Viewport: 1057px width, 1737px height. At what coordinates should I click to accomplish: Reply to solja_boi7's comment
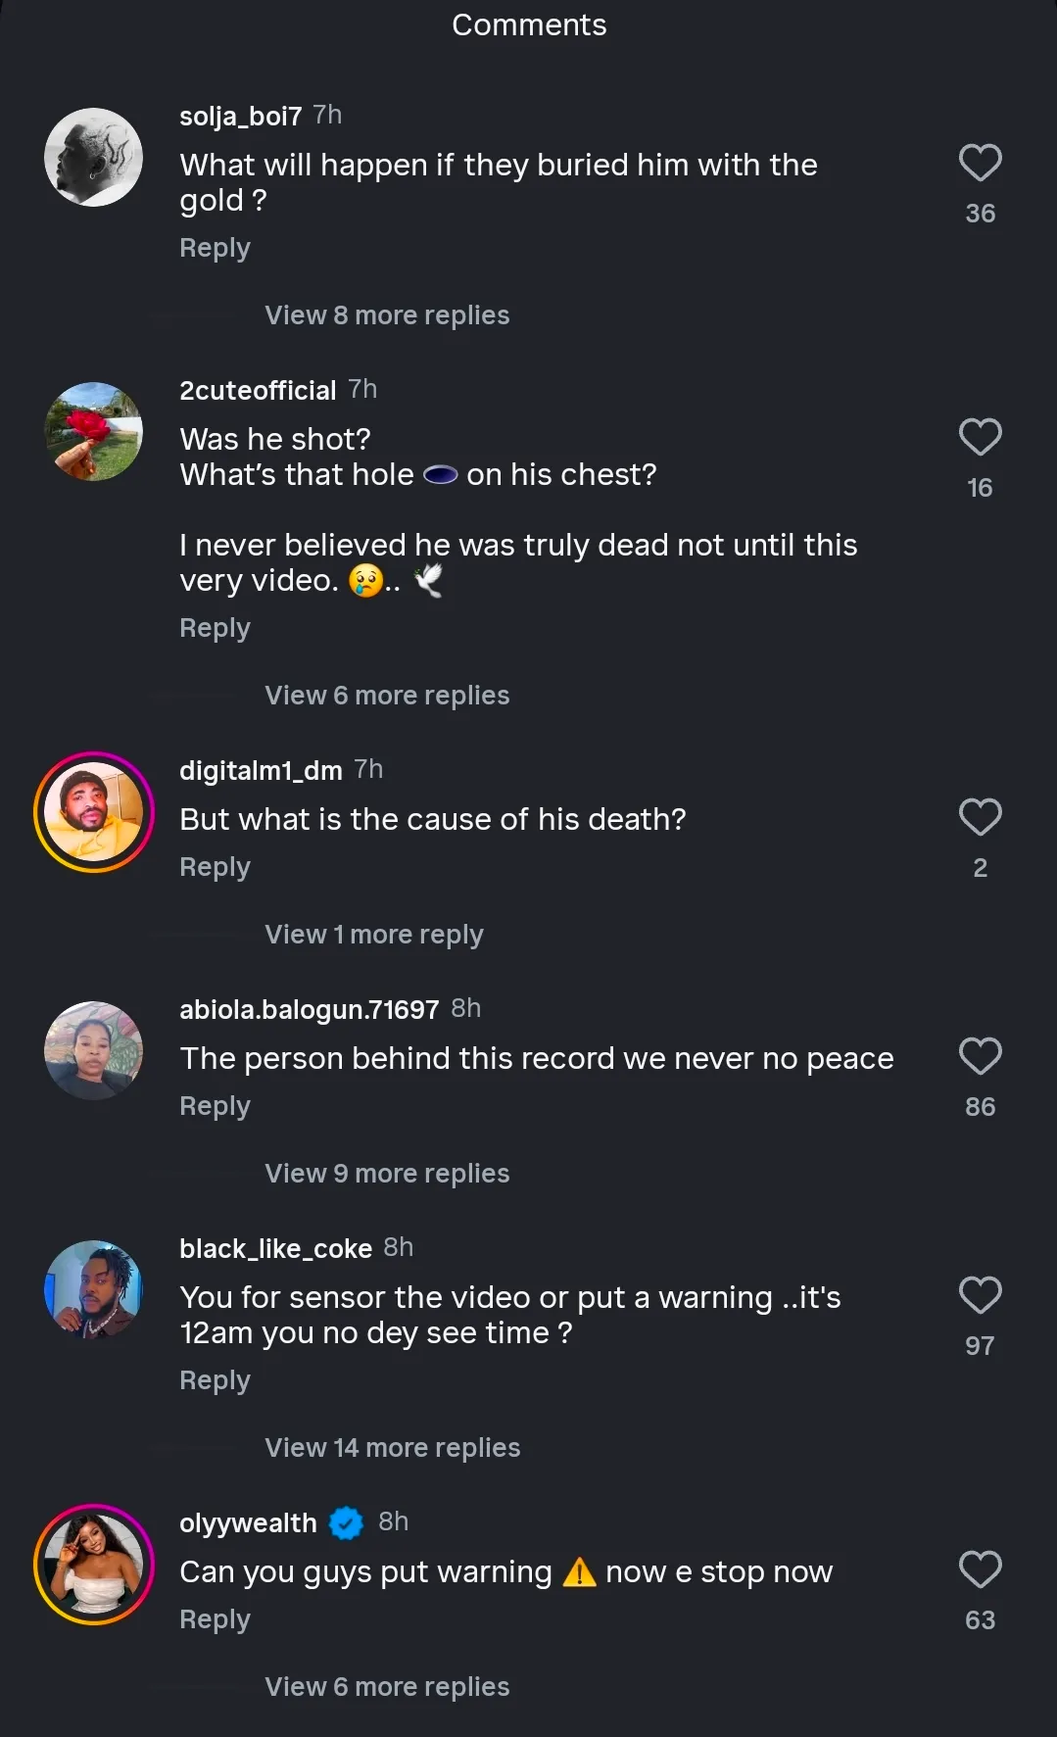(215, 248)
